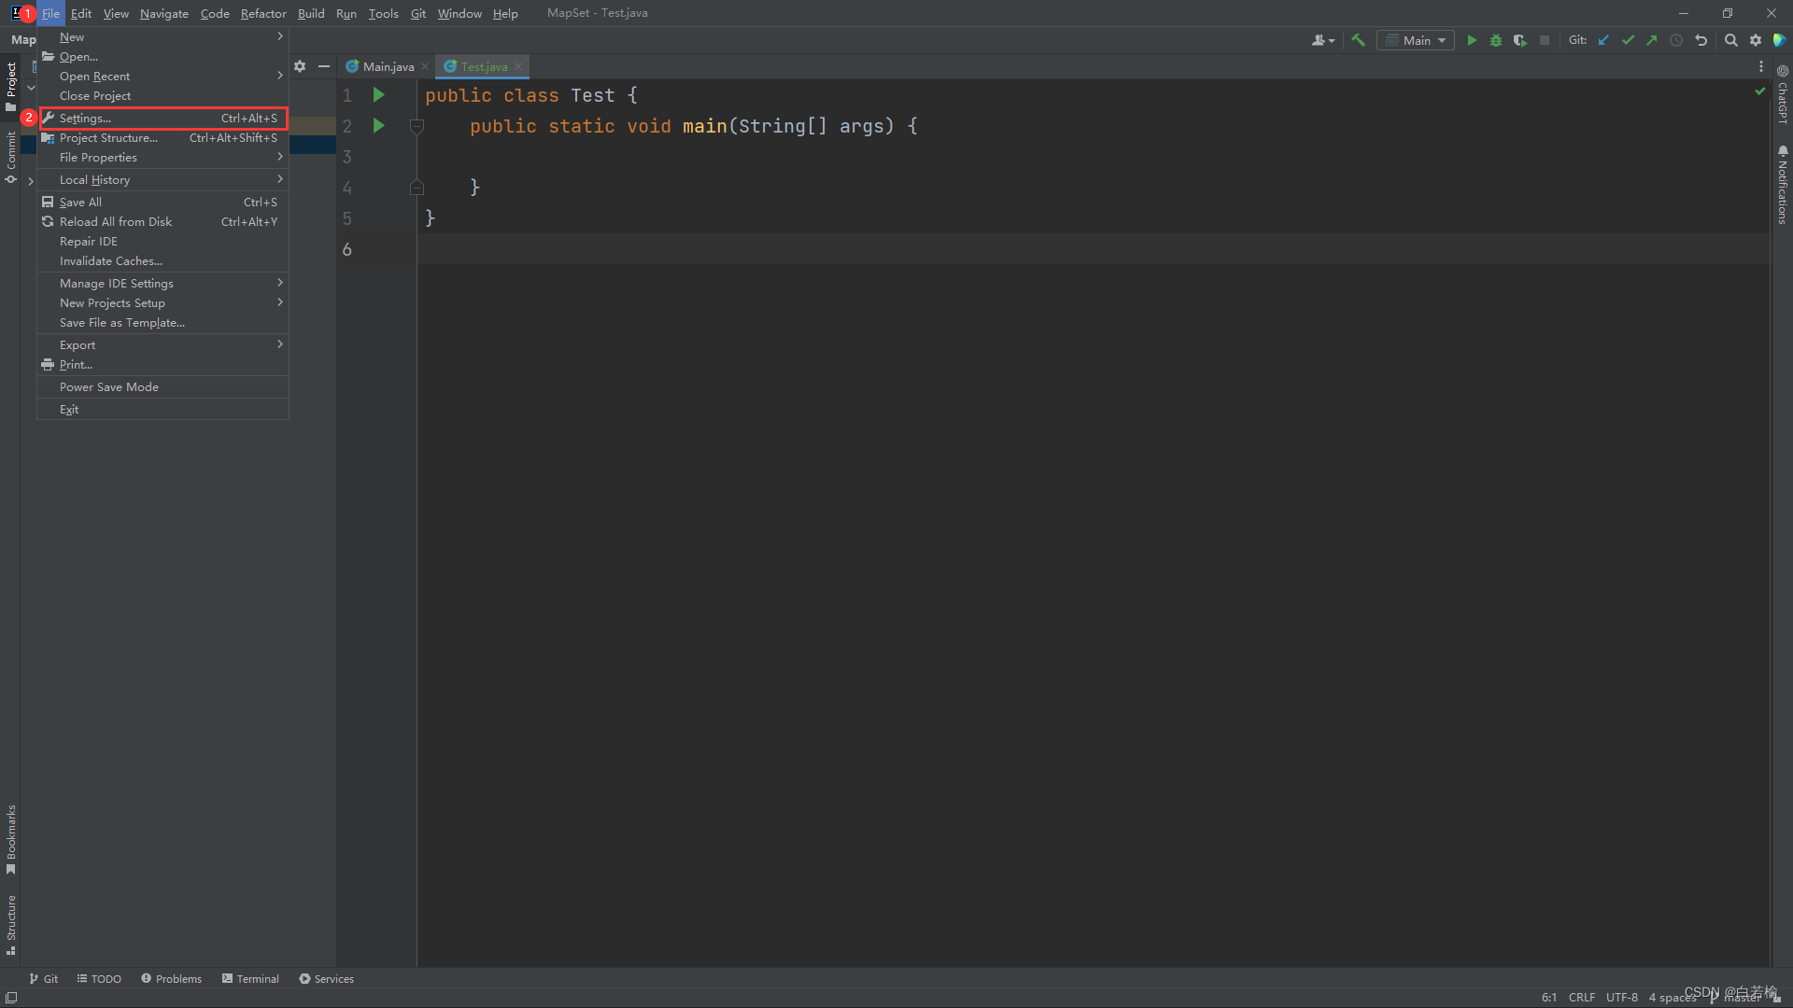
Task: Push commits using the Git push arrow icon
Action: [x=1652, y=40]
